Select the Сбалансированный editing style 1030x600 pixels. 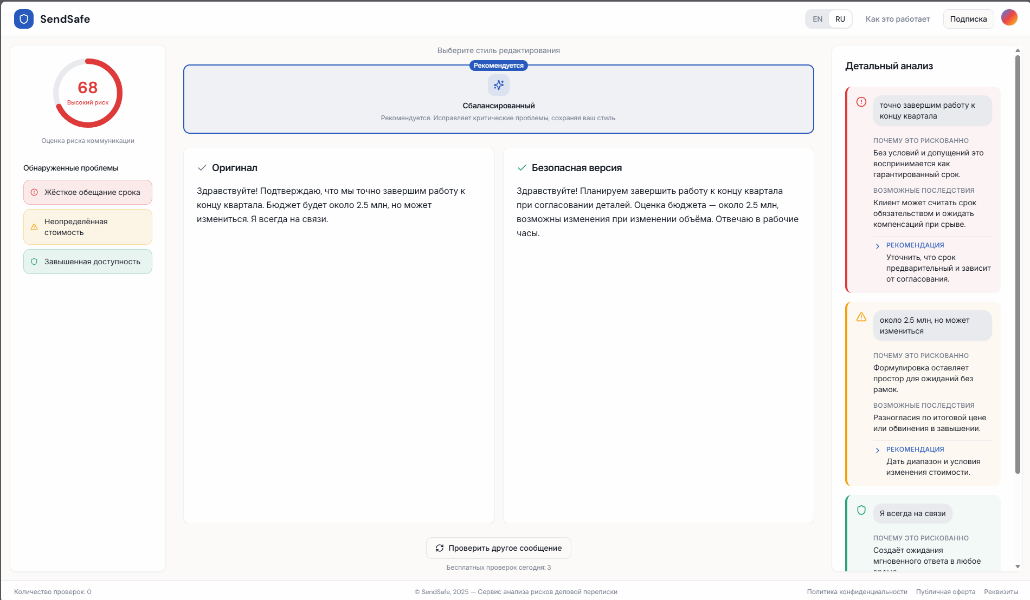point(498,100)
